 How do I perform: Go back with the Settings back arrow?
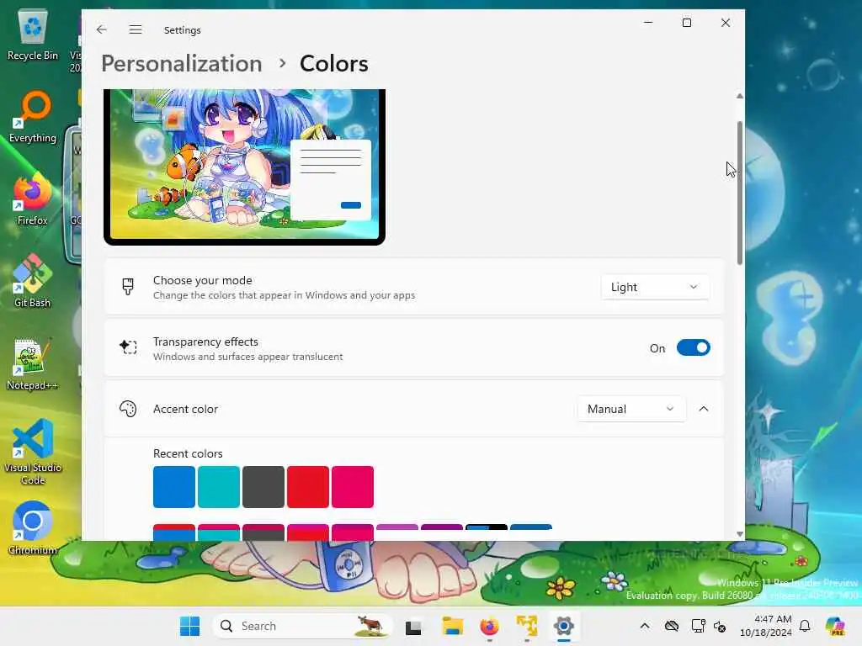(x=102, y=29)
